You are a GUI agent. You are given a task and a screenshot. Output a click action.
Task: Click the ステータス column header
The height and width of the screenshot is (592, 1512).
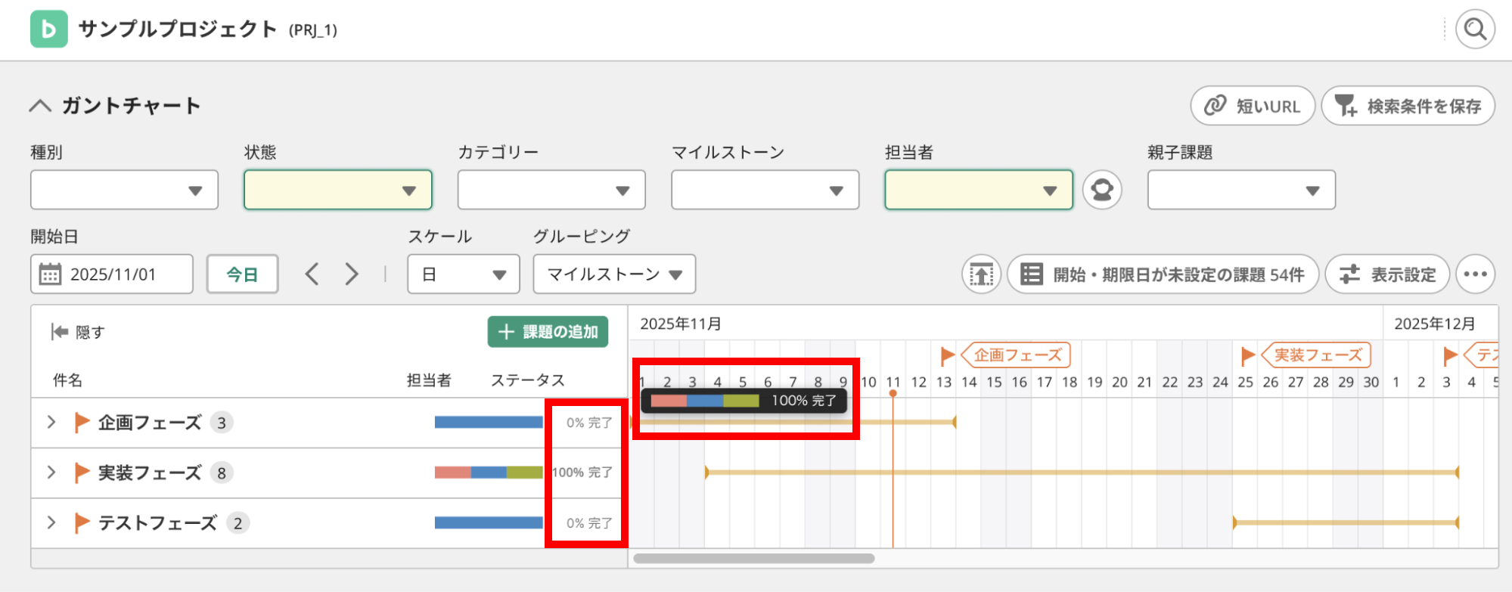coord(528,380)
